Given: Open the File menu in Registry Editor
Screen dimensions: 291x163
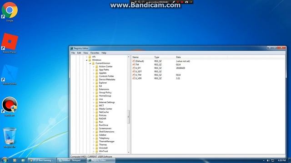Looking at the screenshot, I should click(x=73, y=53).
